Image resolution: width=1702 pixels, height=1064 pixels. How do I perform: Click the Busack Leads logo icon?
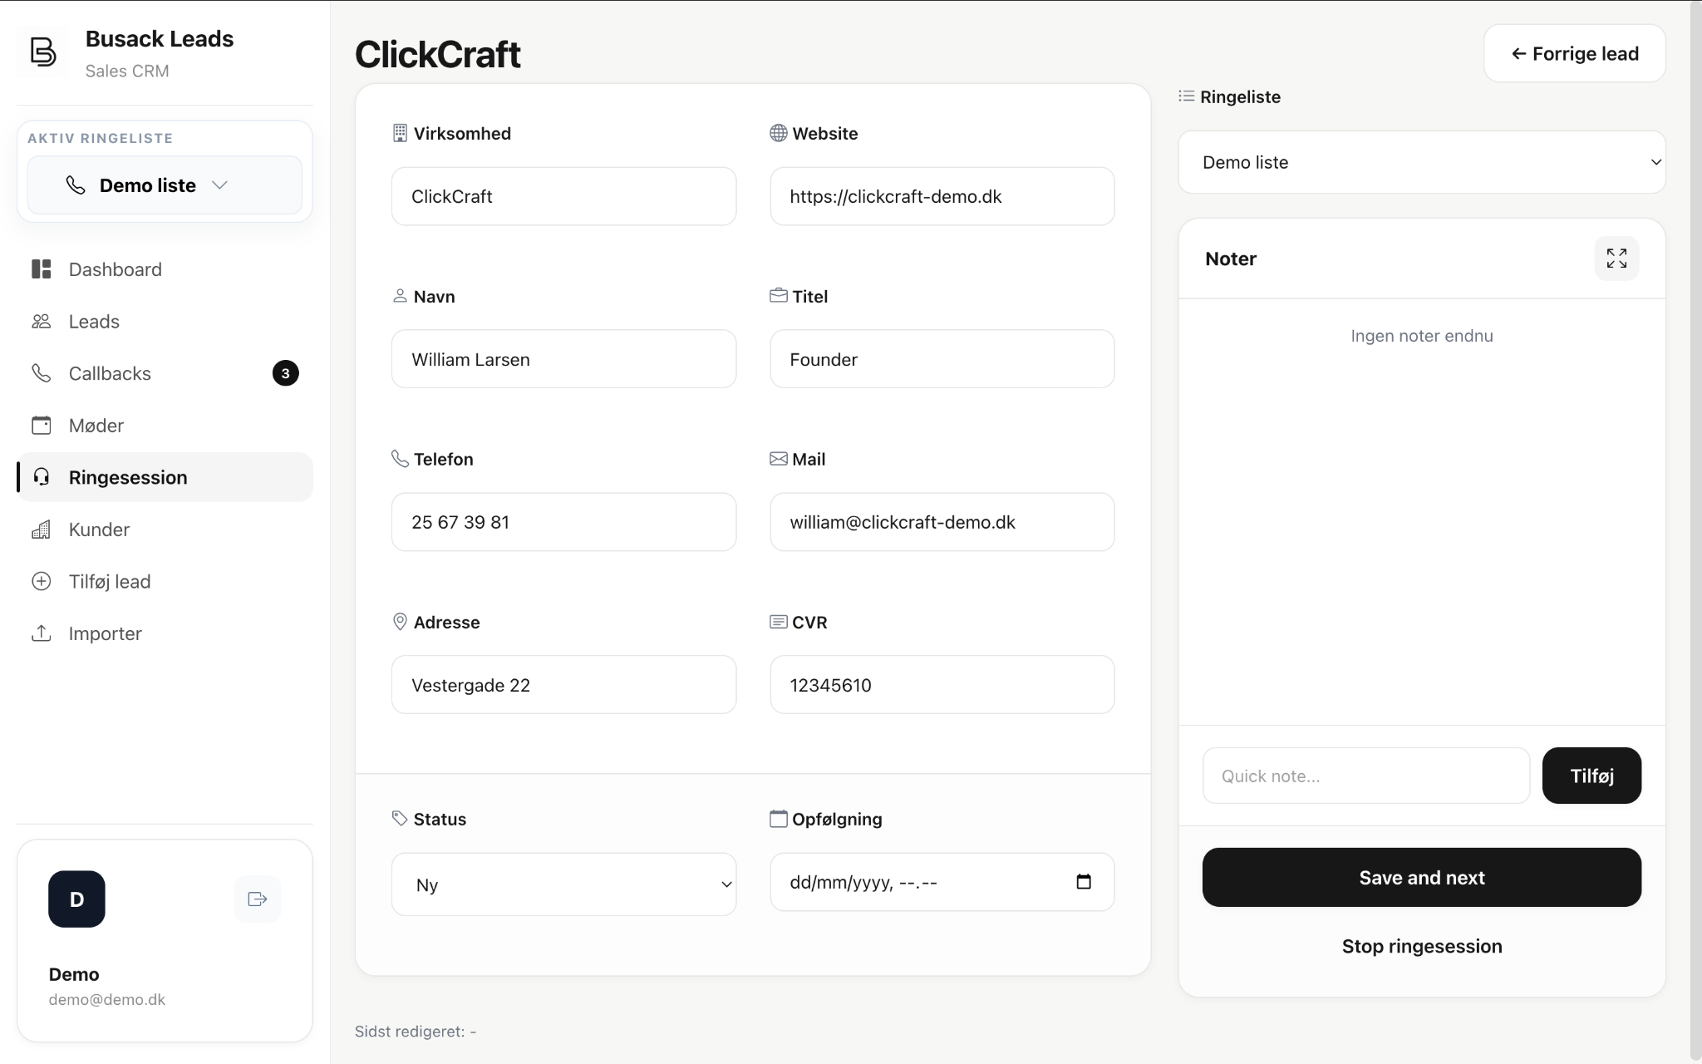(x=42, y=52)
